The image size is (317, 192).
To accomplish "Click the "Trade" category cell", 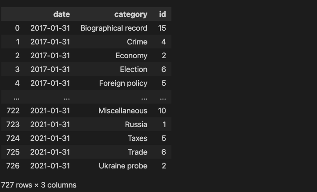I will [x=137, y=152].
